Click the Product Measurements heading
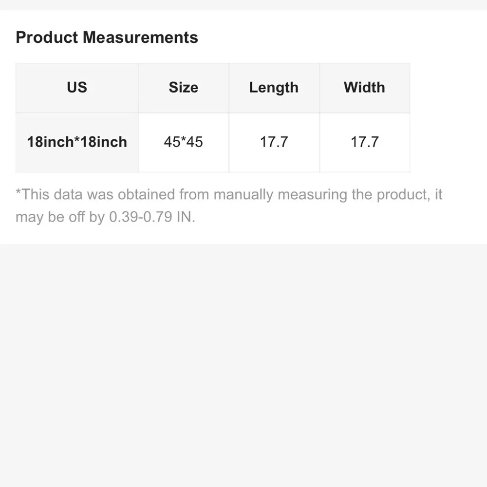Screen dimensions: 487x487 pos(107,37)
